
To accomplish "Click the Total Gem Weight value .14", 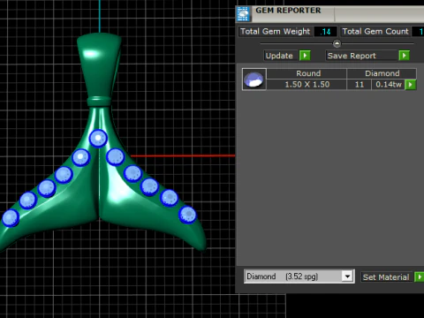I will [325, 32].
